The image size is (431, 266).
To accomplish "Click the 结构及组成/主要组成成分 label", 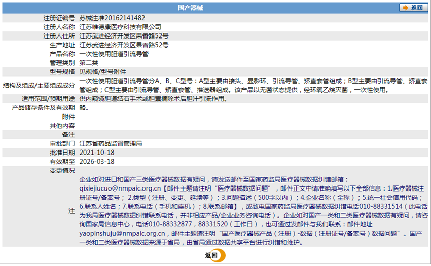I will (39, 86).
